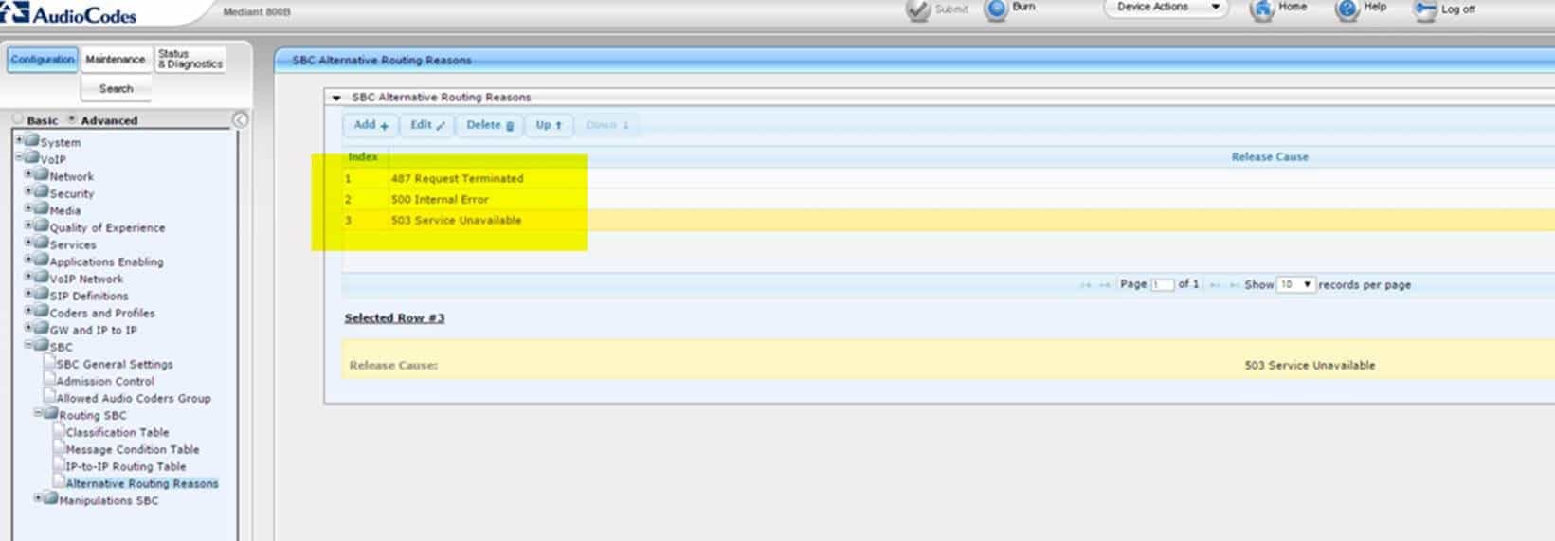
Task: Click the Search button
Action: [x=116, y=89]
